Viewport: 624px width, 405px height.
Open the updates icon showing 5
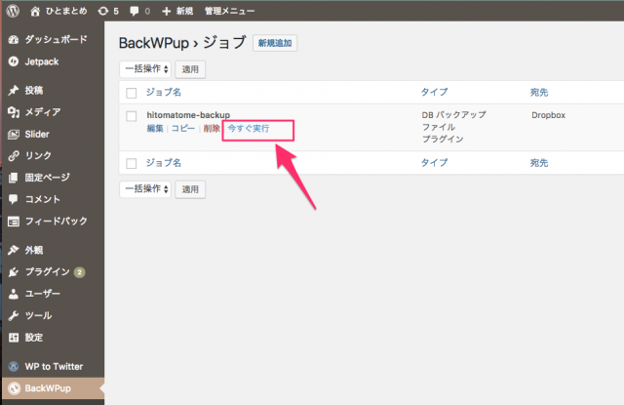(103, 11)
